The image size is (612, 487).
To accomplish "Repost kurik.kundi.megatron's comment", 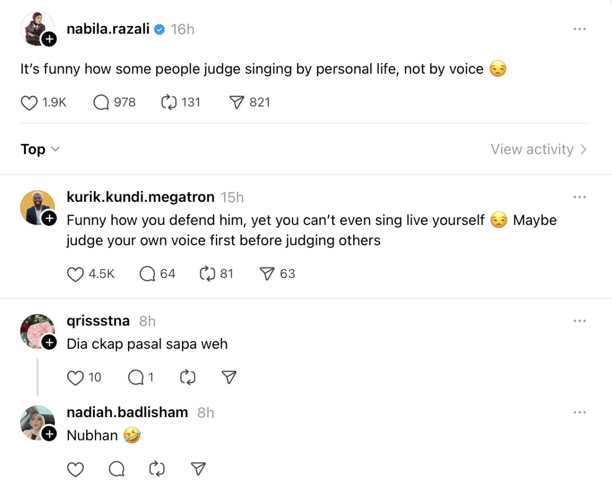I will pos(207,274).
